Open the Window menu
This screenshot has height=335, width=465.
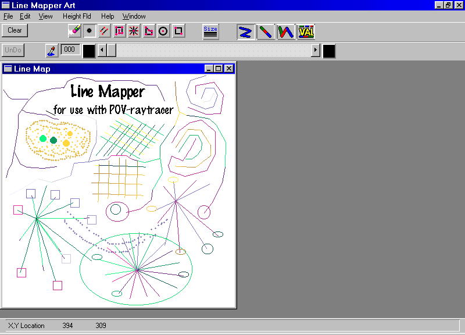(x=134, y=16)
